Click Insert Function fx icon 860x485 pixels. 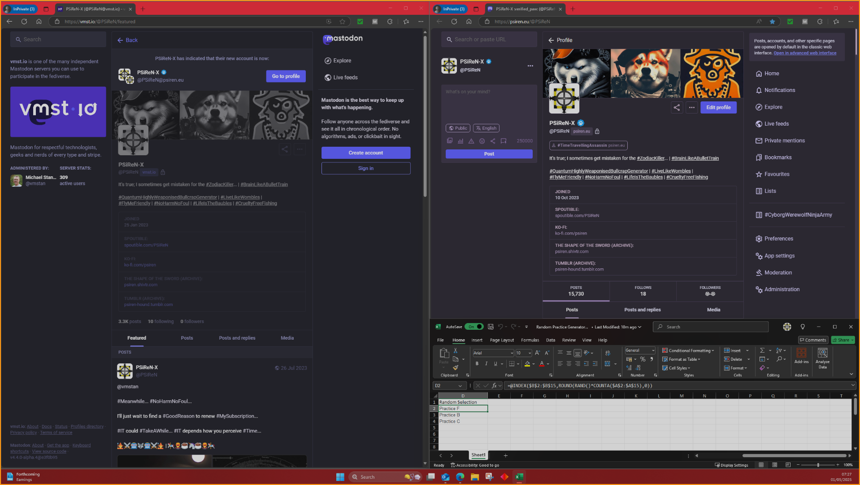(494, 385)
